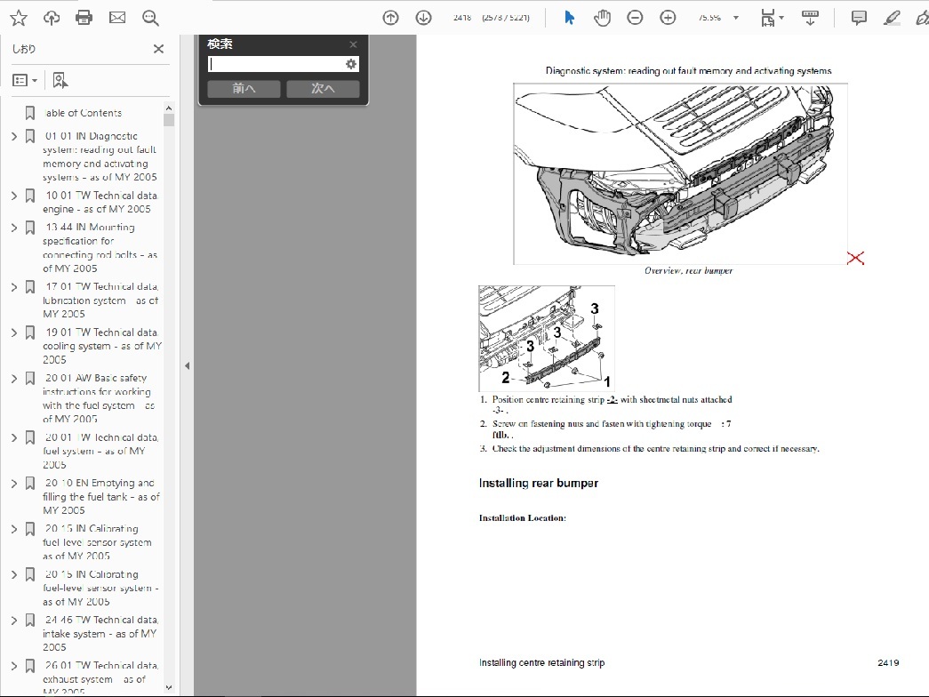Click the page number field
The height and width of the screenshot is (697, 929).
pos(462,18)
